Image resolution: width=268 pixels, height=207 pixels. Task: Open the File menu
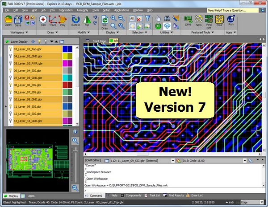pos(7,10)
